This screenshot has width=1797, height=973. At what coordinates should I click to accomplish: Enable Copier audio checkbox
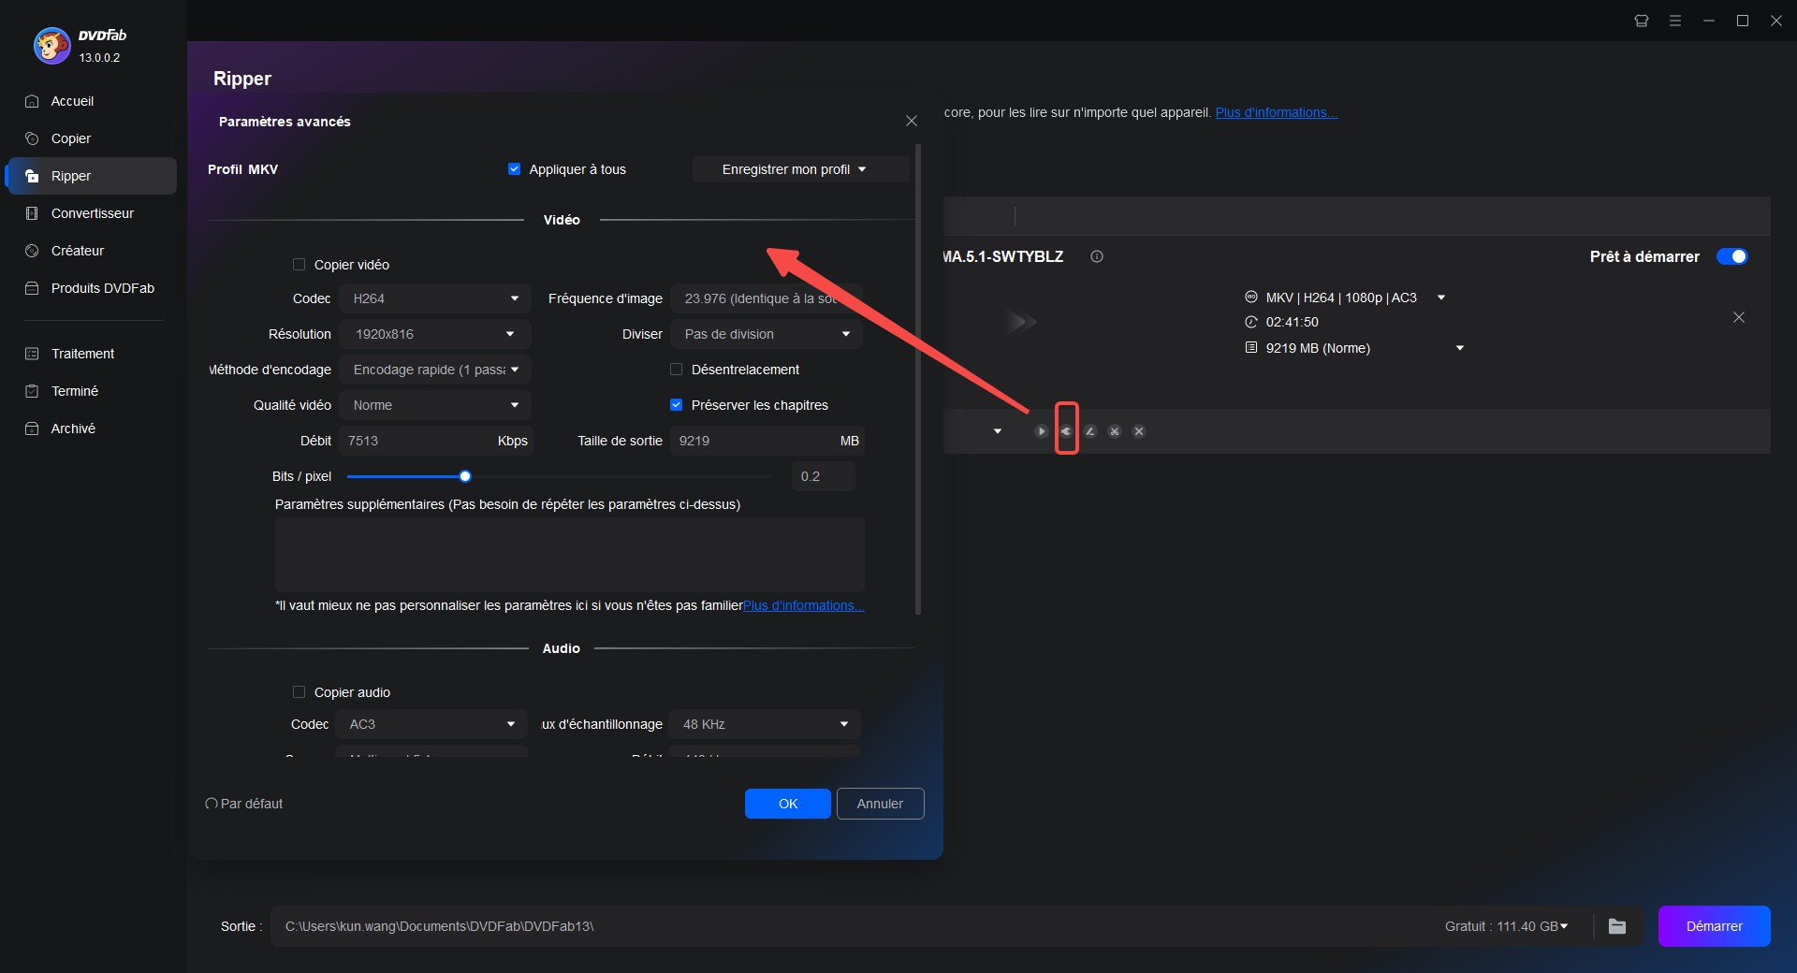(299, 692)
